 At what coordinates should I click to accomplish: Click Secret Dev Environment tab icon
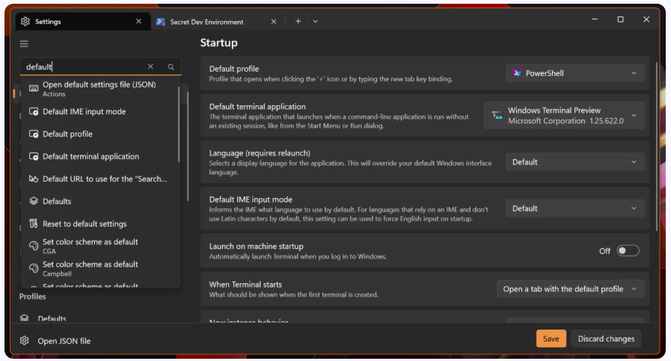point(161,22)
